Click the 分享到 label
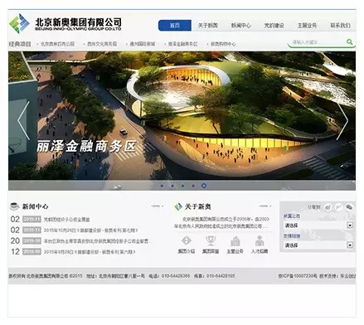 click(313, 207)
